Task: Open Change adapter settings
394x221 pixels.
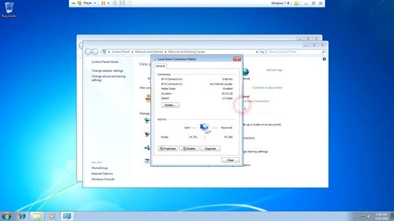Action: [107, 71]
